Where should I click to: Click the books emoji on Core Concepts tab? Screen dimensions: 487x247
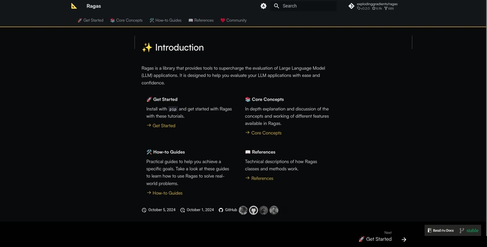(113, 20)
